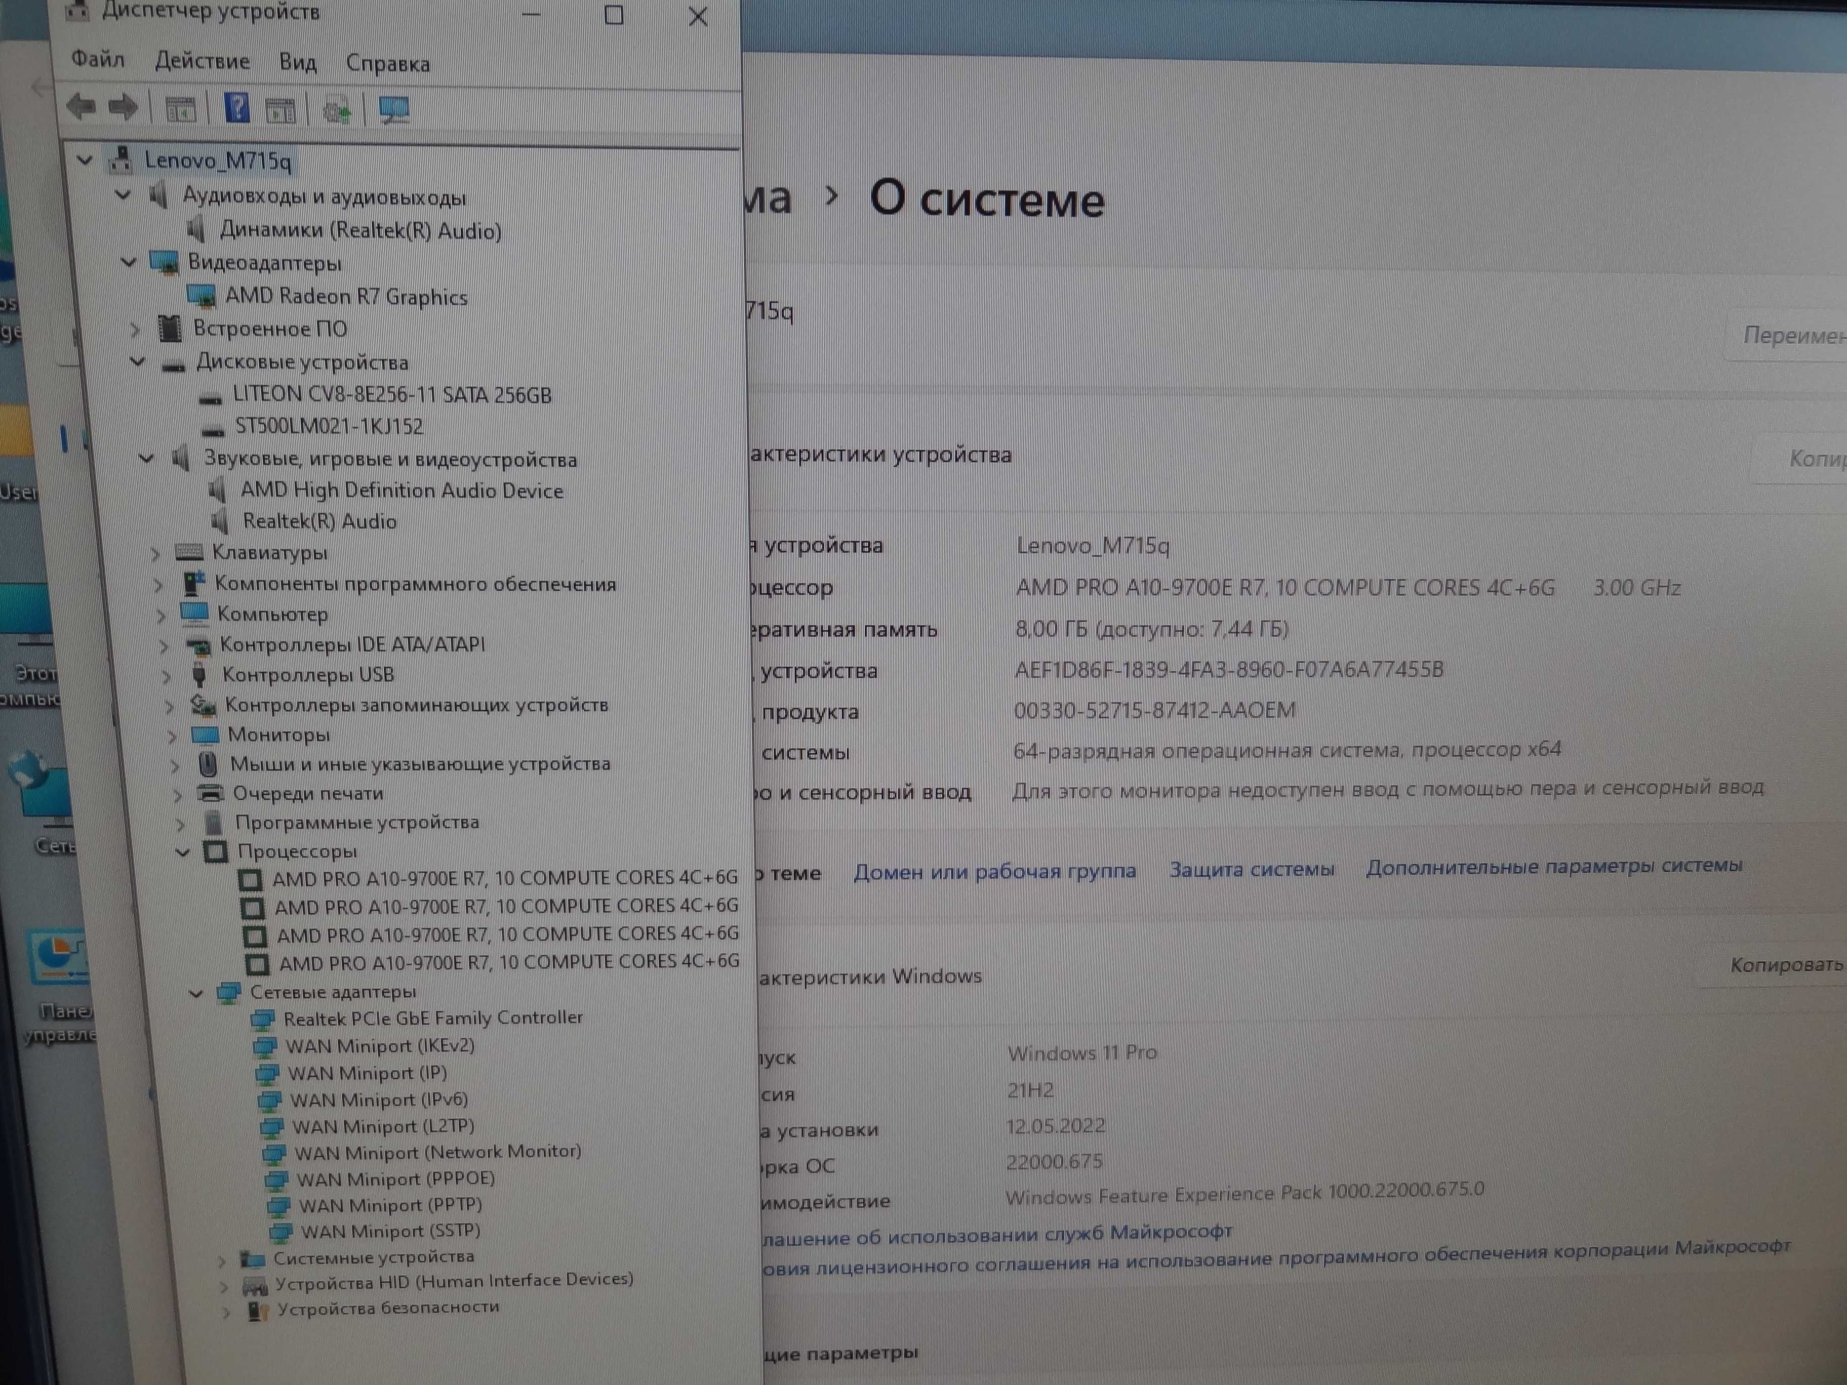Viewport: 1847px width, 1385px height.
Task: Maximize the Диспетчер устройств window
Action: pos(614,14)
